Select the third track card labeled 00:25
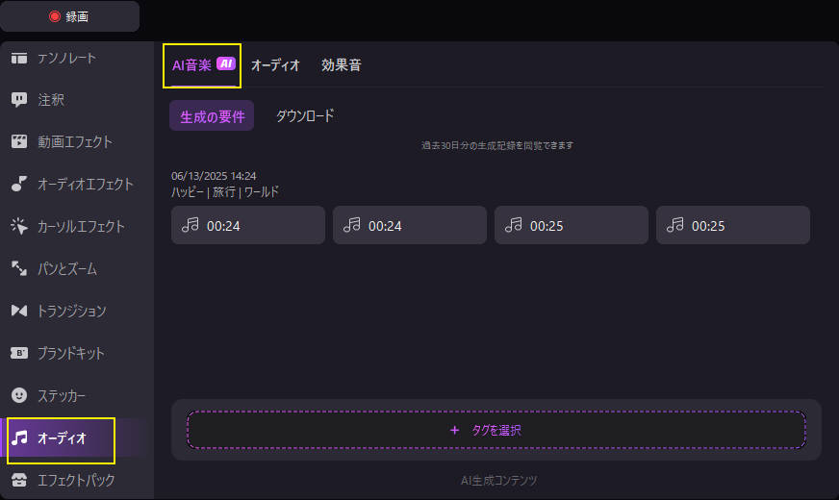Image resolution: width=839 pixels, height=500 pixels. pos(572,225)
